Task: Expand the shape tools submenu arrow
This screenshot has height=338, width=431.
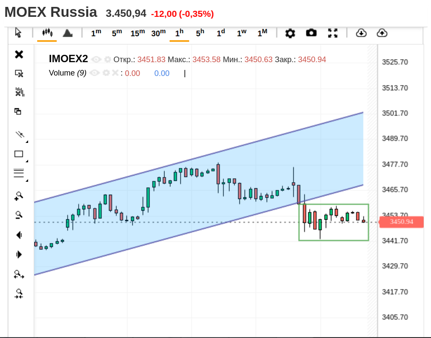Action: pyautogui.click(x=27, y=161)
